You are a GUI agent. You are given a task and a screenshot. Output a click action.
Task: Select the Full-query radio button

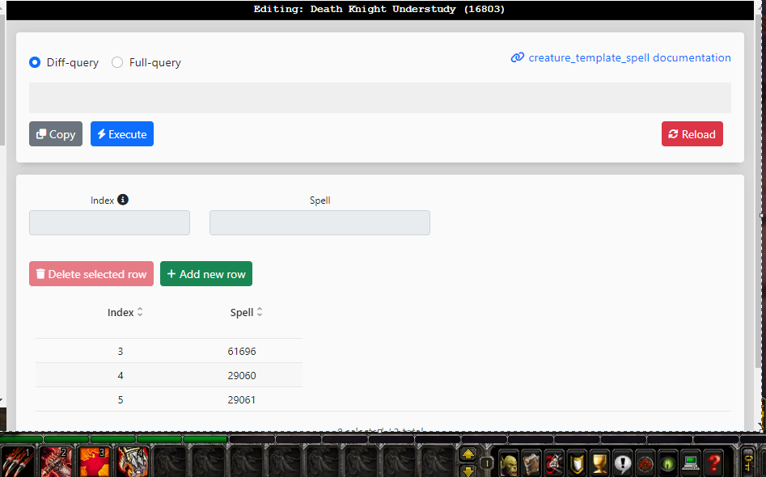[x=116, y=62]
